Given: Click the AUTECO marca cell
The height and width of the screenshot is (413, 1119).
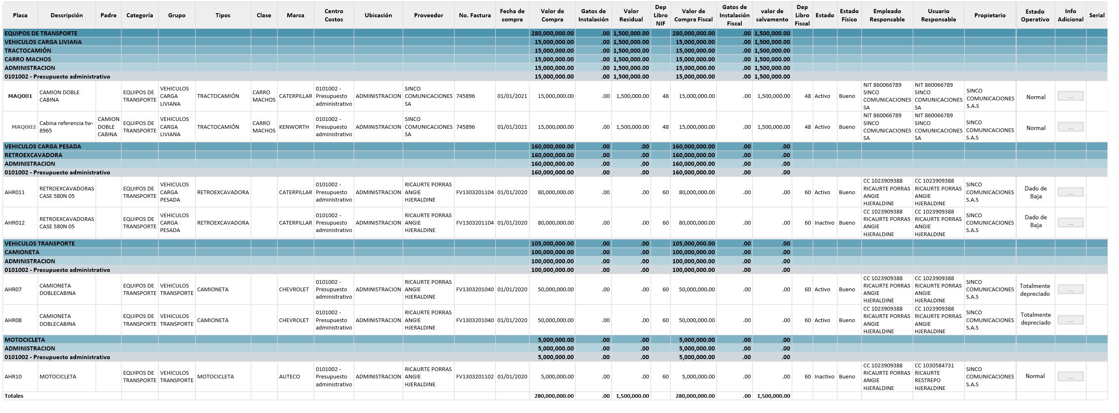Looking at the screenshot, I should [295, 376].
